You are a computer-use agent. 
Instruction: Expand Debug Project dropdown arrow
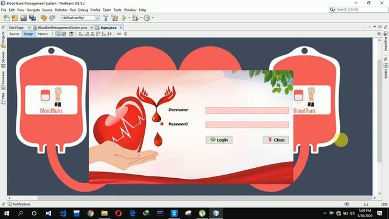(x=141, y=18)
